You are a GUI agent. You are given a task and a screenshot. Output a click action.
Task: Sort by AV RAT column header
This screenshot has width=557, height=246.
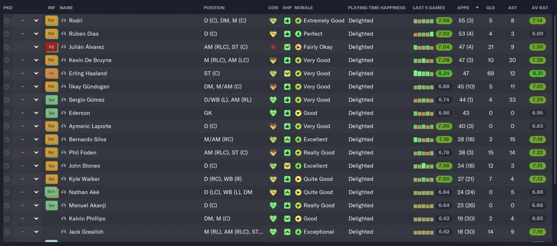click(540, 8)
